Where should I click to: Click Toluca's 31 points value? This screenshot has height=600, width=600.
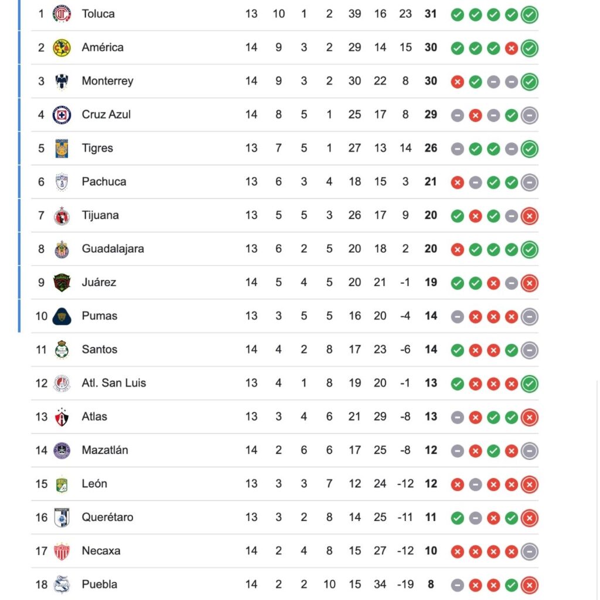[431, 13]
